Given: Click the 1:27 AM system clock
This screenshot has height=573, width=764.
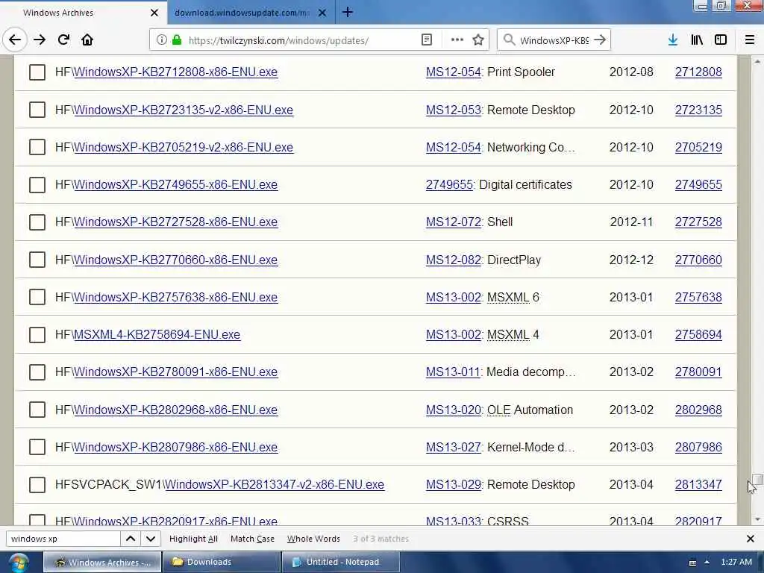Looking at the screenshot, I should 736,563.
